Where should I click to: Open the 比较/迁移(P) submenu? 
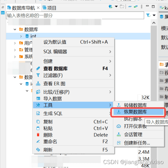(74, 92)
